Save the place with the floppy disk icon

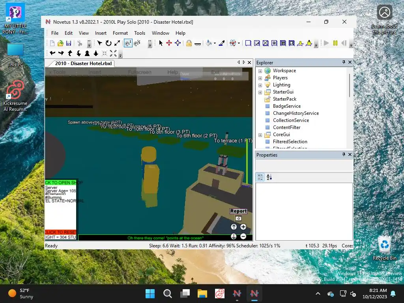(x=69, y=43)
